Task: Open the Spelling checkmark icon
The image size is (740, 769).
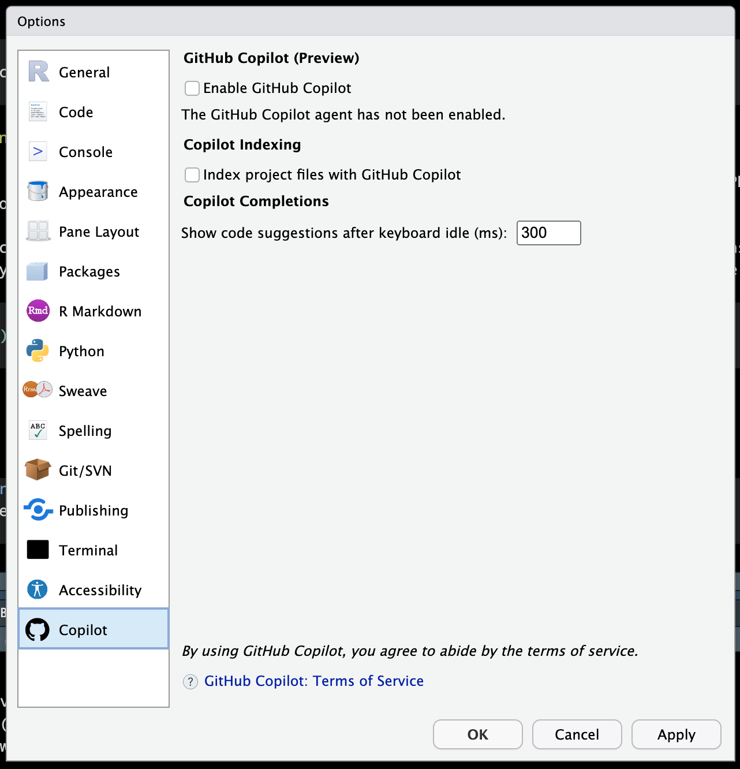Action: point(37,430)
